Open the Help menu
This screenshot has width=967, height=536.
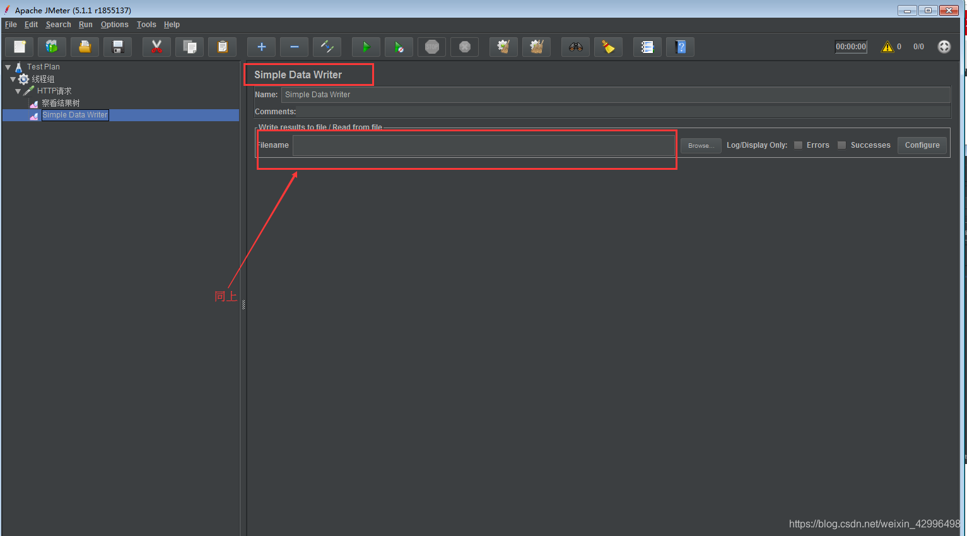(x=172, y=25)
